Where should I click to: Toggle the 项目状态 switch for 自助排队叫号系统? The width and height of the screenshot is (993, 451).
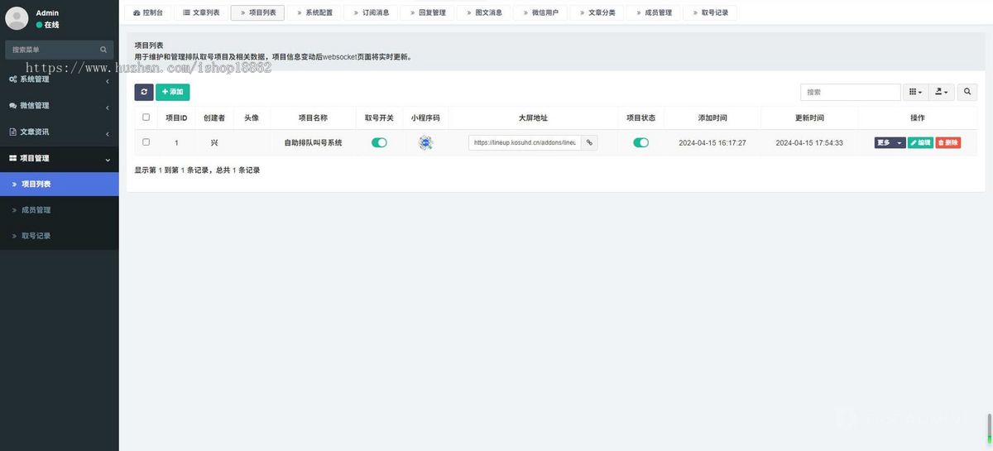pyautogui.click(x=640, y=142)
